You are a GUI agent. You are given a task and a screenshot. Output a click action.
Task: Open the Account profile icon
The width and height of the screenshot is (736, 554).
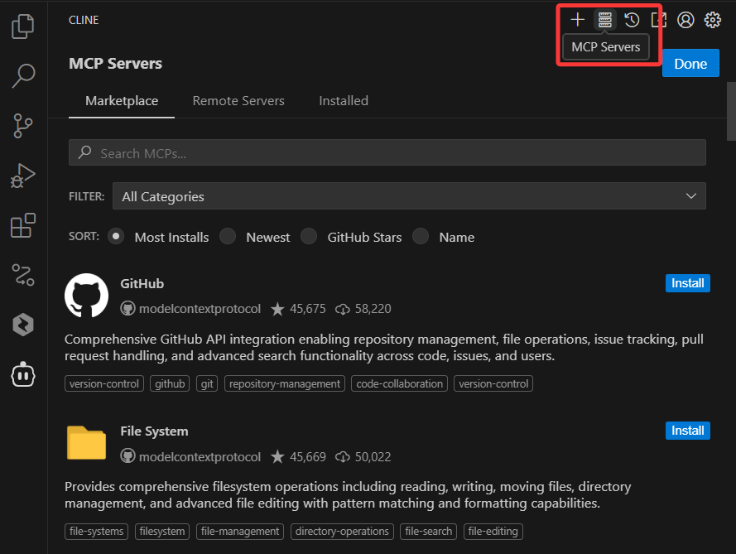685,20
